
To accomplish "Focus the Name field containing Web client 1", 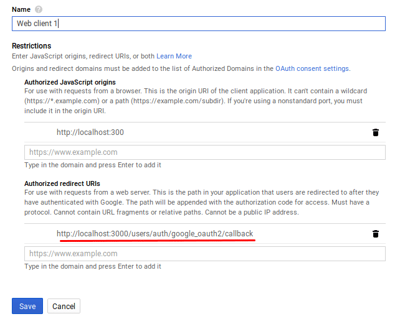I will (199, 24).
